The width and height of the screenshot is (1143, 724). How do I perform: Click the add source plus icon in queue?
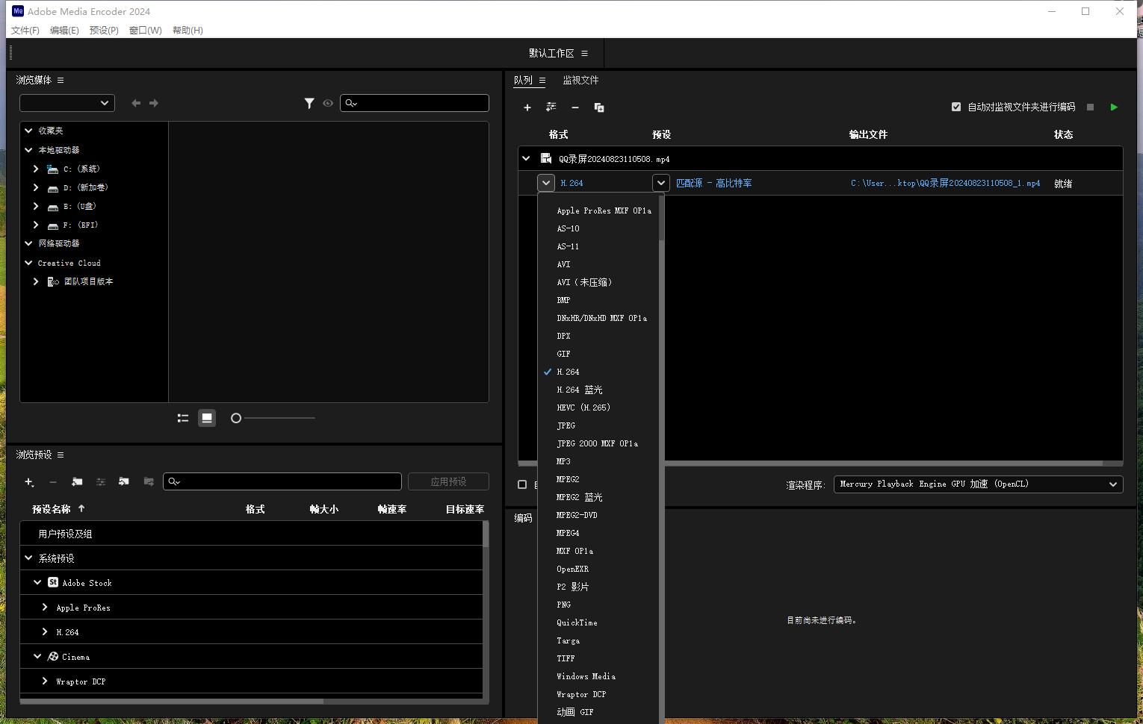pos(527,107)
